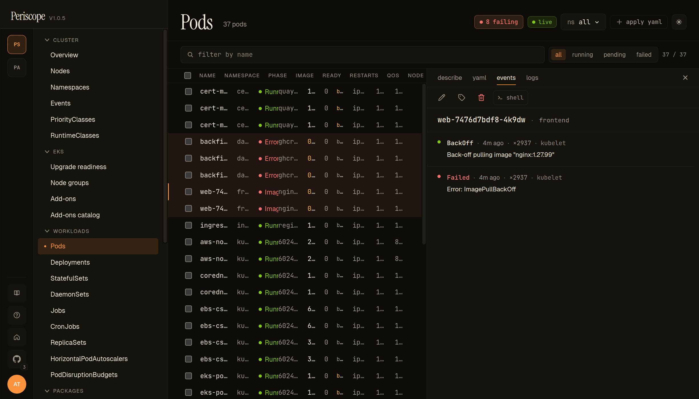Sort by the PHASE column header

tap(277, 76)
